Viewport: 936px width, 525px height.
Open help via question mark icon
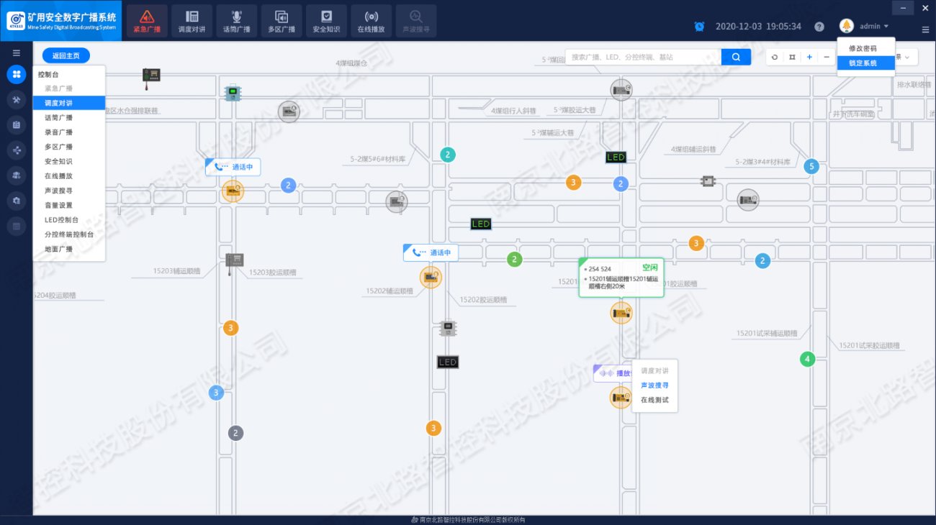click(819, 27)
